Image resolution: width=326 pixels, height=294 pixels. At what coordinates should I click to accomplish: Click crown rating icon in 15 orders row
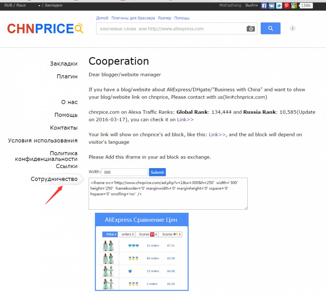coord(130,271)
